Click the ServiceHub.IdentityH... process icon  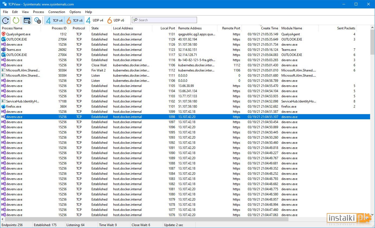[3, 101]
